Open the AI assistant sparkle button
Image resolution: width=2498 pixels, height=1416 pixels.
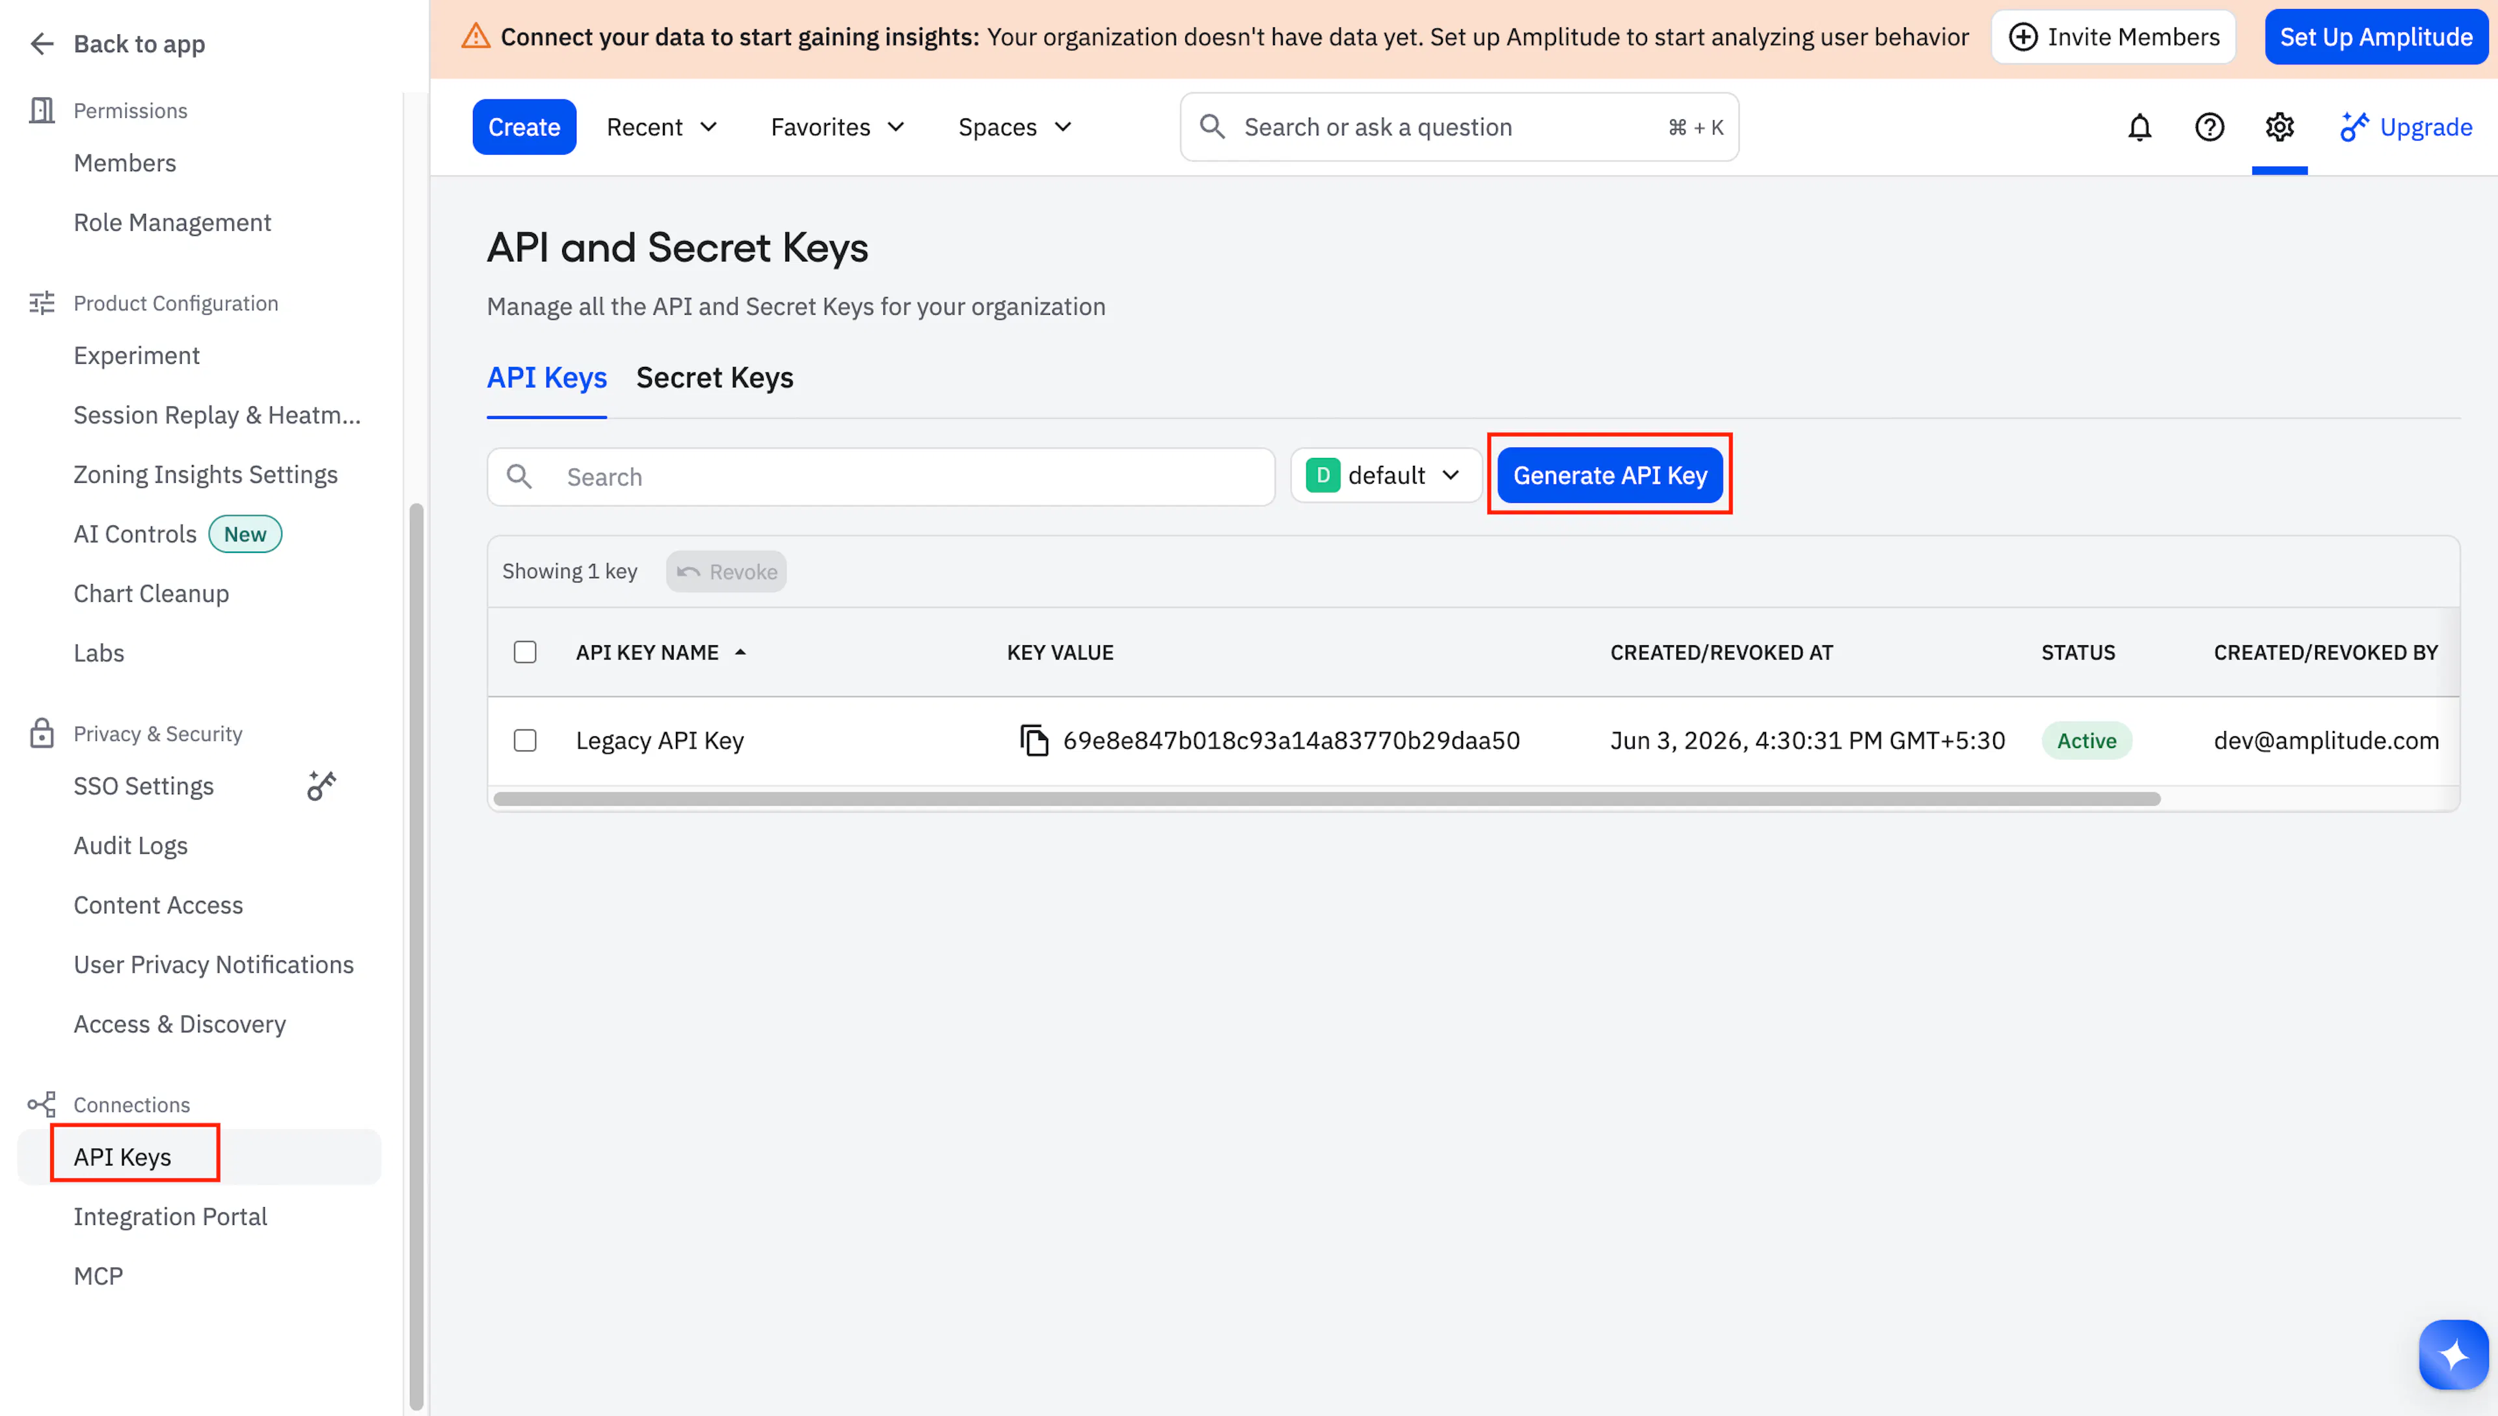pos(2452,1354)
